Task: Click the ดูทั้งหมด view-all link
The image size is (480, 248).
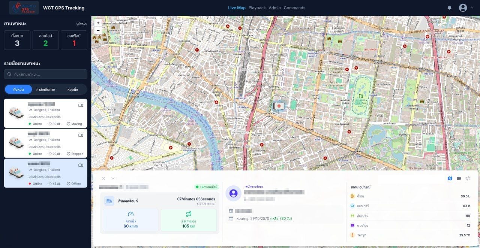Action: click(x=81, y=24)
